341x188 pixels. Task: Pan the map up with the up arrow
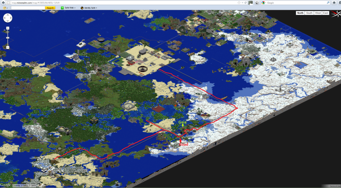8,15
